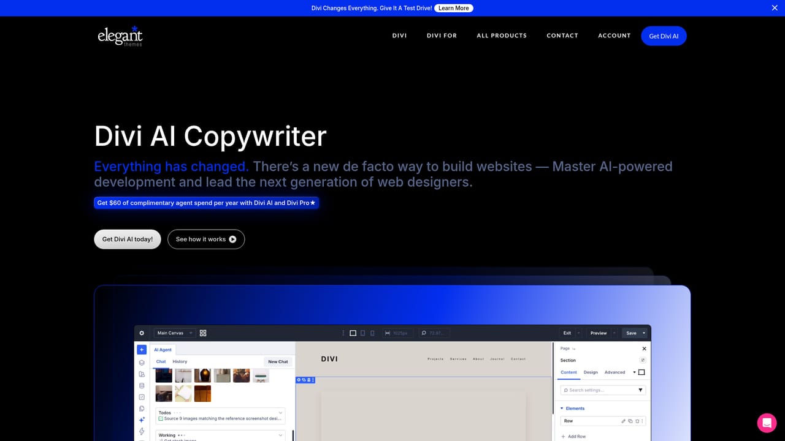The height and width of the screenshot is (441, 785).
Task: Open dropdown arrow next to Advanced tab
Action: point(634,372)
